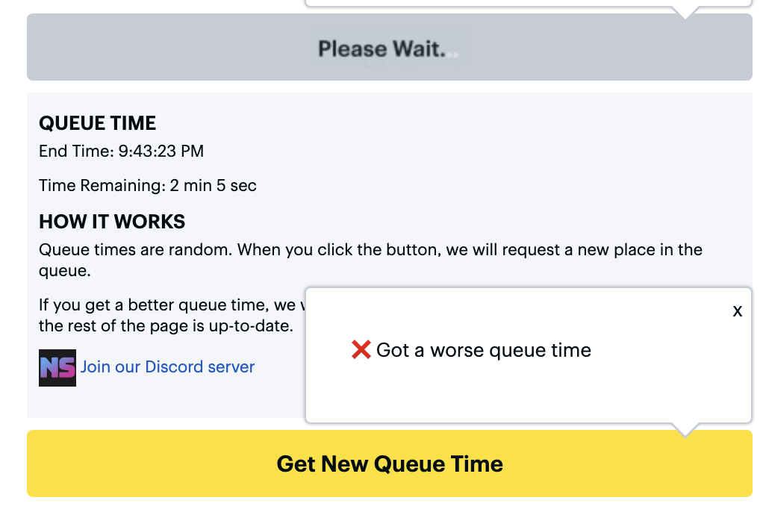Click popup pointer arrow above Get New Queue Time

coord(685,430)
